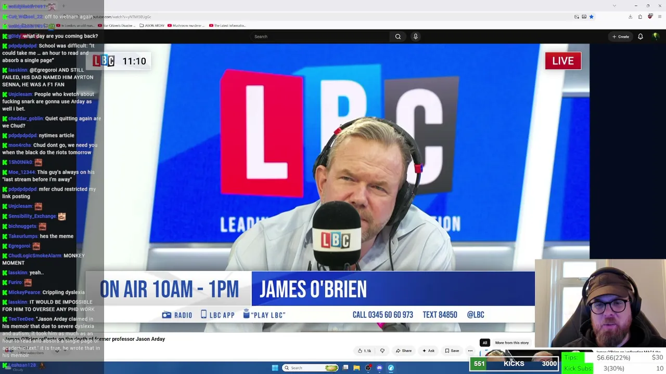
Task: Open Task View on the taskbar
Action: click(x=345, y=368)
